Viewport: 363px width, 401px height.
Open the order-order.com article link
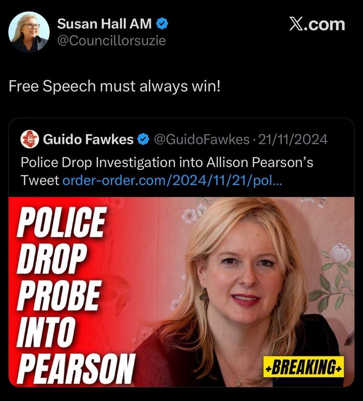(x=172, y=180)
